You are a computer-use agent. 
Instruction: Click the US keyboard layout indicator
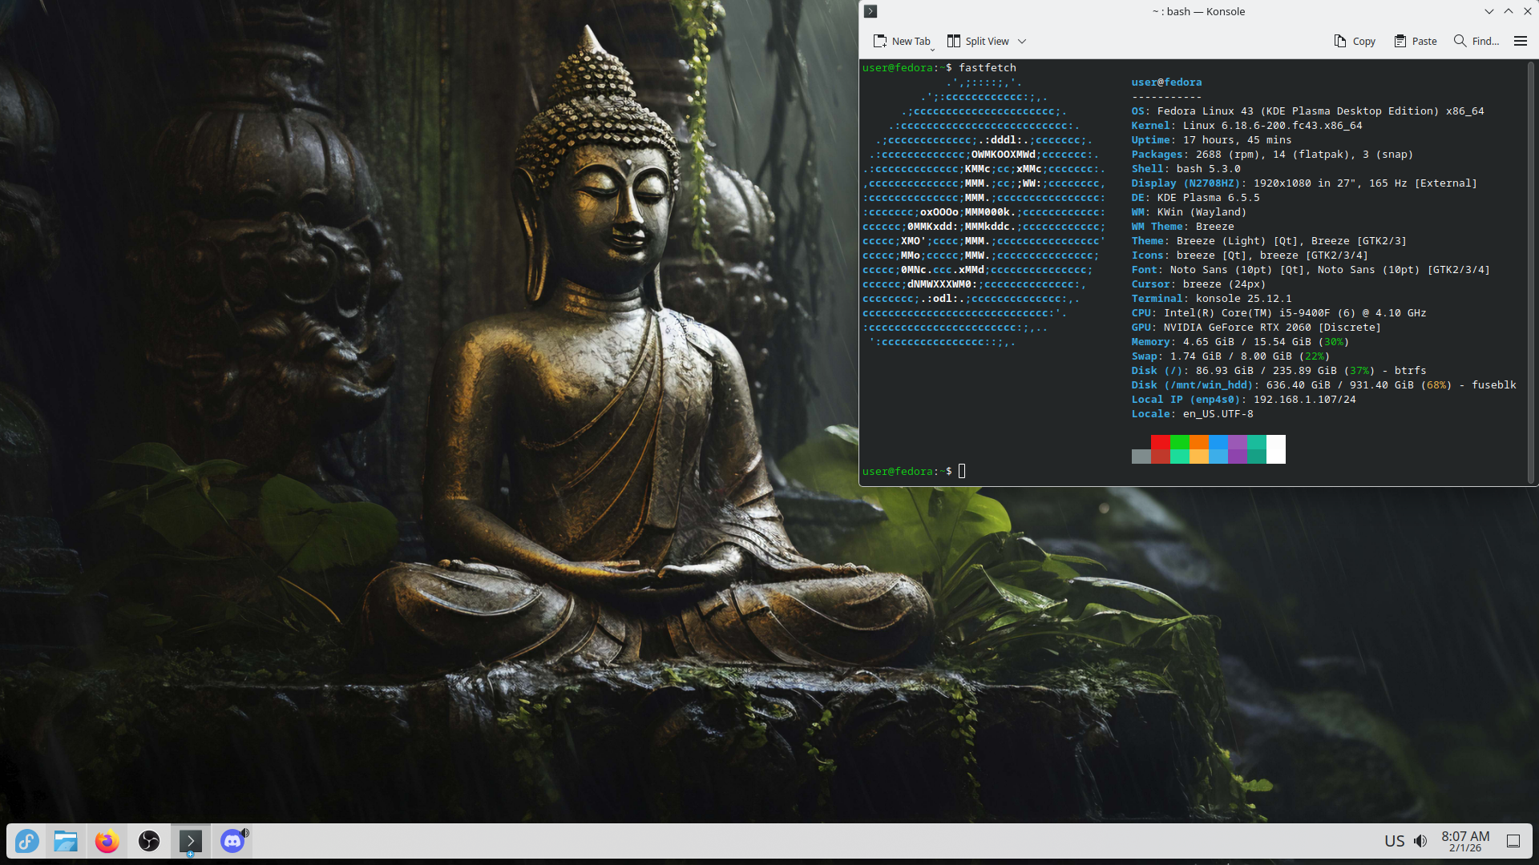point(1395,841)
